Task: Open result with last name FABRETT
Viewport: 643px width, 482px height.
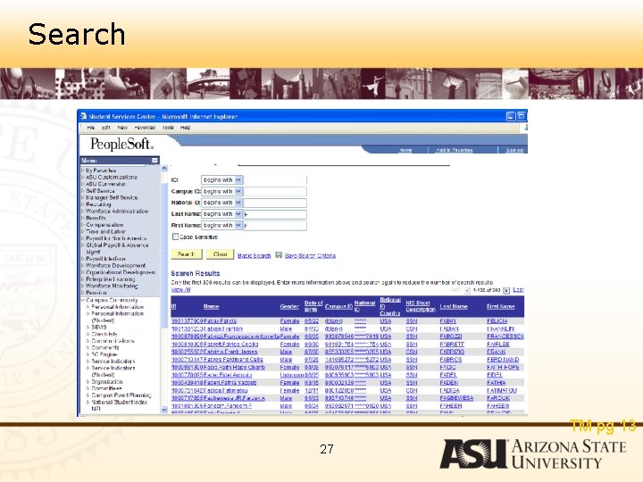Action: tap(452, 344)
